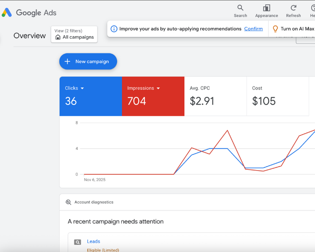The image size is (315, 252).
Task: Click the lightbulb icon beside AI Max
Action: coord(276,29)
